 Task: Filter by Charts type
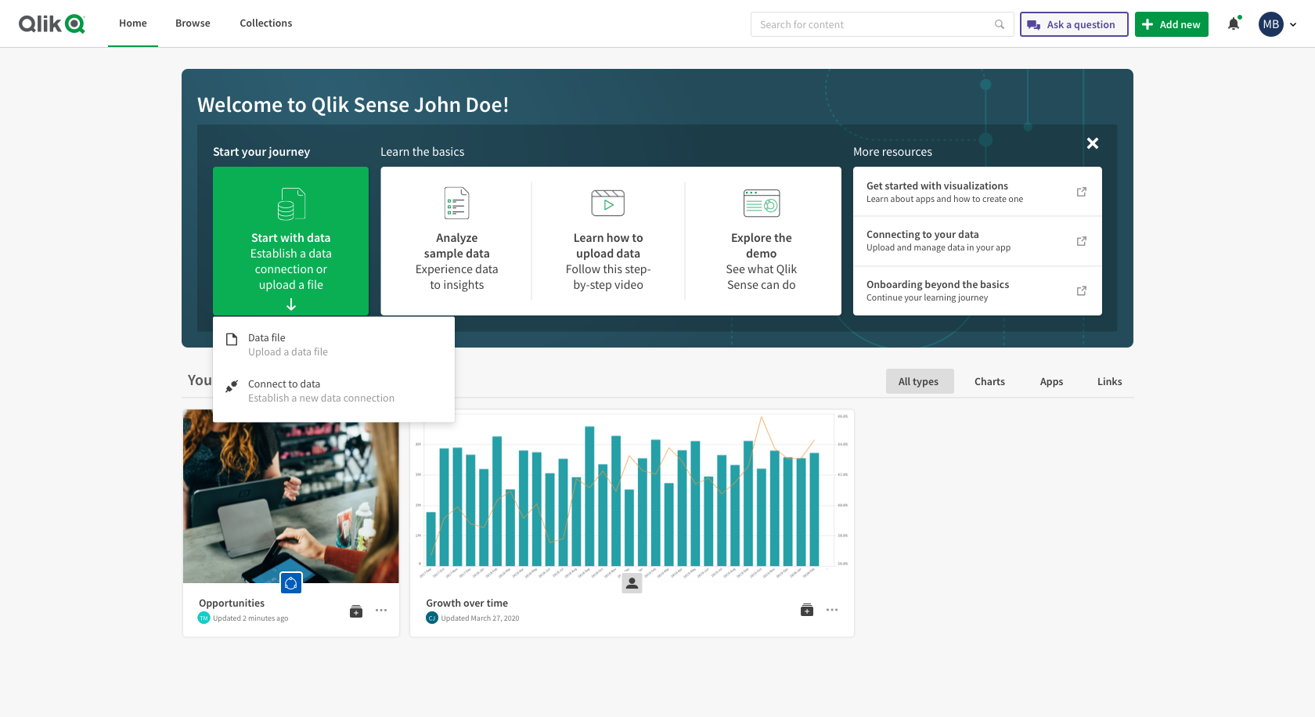pos(989,381)
